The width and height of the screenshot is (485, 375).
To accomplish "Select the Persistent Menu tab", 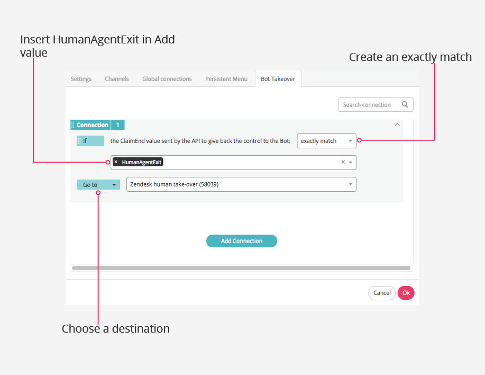I will click(226, 79).
